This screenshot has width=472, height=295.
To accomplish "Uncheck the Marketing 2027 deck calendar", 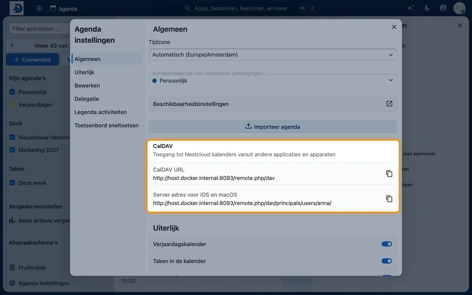I will 12,150.
